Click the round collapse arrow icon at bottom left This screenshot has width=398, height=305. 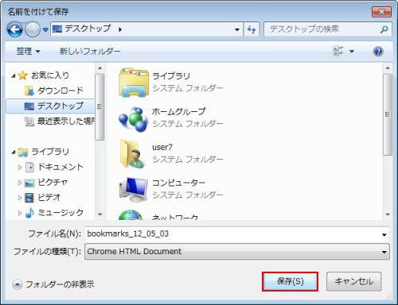click(x=18, y=284)
